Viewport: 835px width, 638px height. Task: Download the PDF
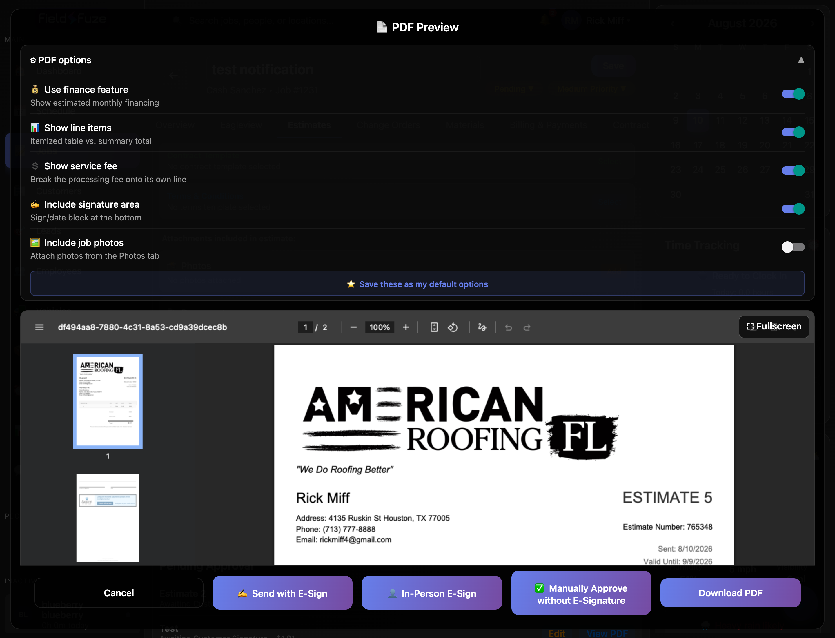(730, 593)
